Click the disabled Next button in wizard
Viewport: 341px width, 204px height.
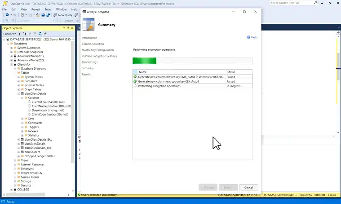[x=228, y=187]
